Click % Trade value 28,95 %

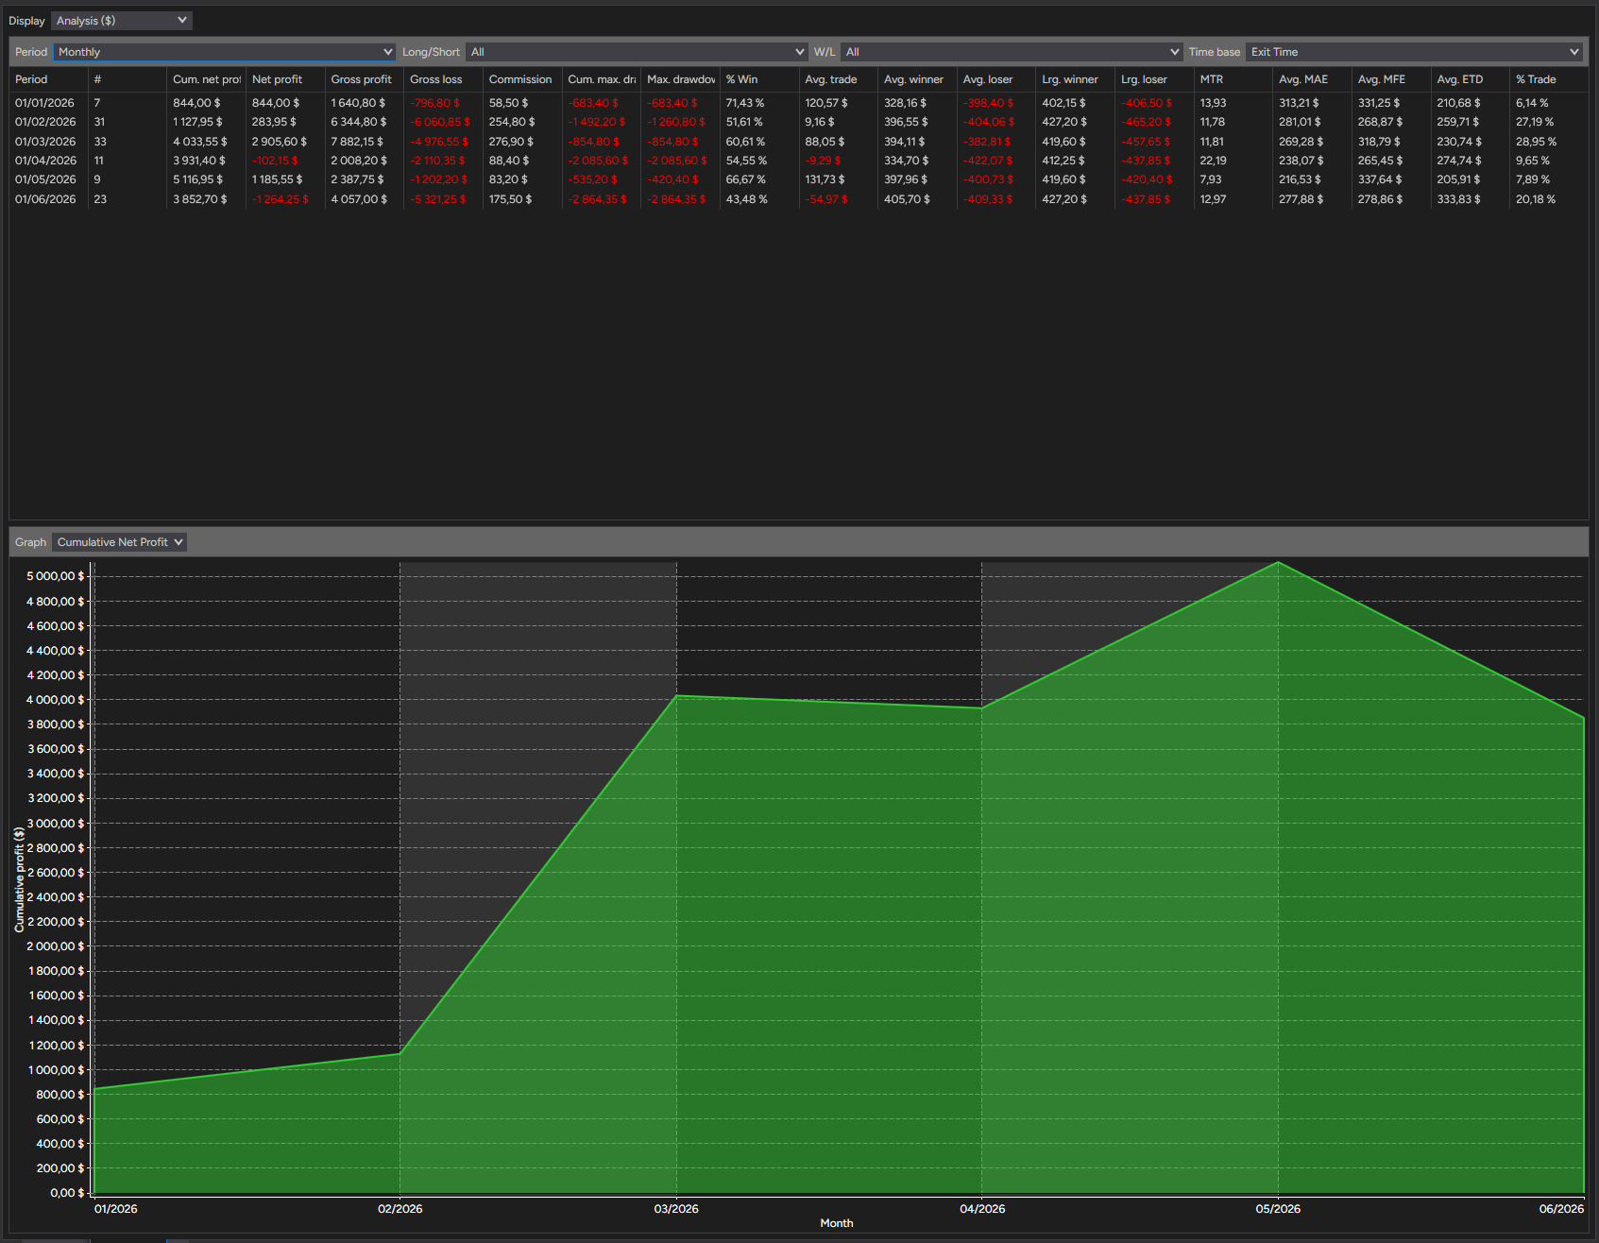(x=1537, y=142)
